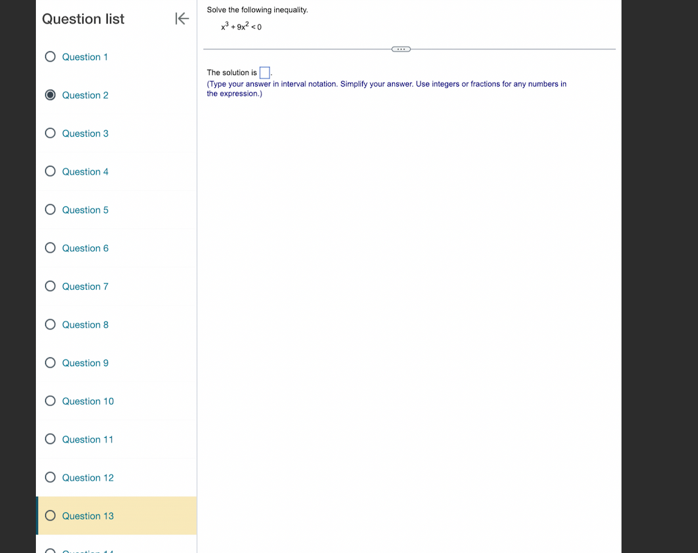The height and width of the screenshot is (553, 698).
Task: Click the interval notation instruction text
Action: pos(387,89)
